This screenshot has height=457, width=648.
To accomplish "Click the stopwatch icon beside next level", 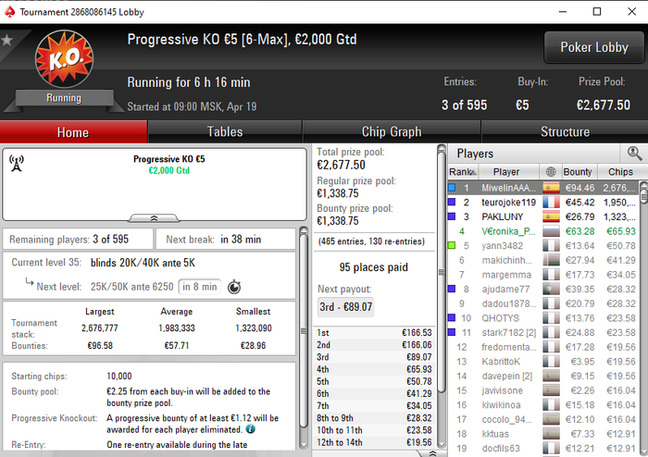I will point(234,287).
